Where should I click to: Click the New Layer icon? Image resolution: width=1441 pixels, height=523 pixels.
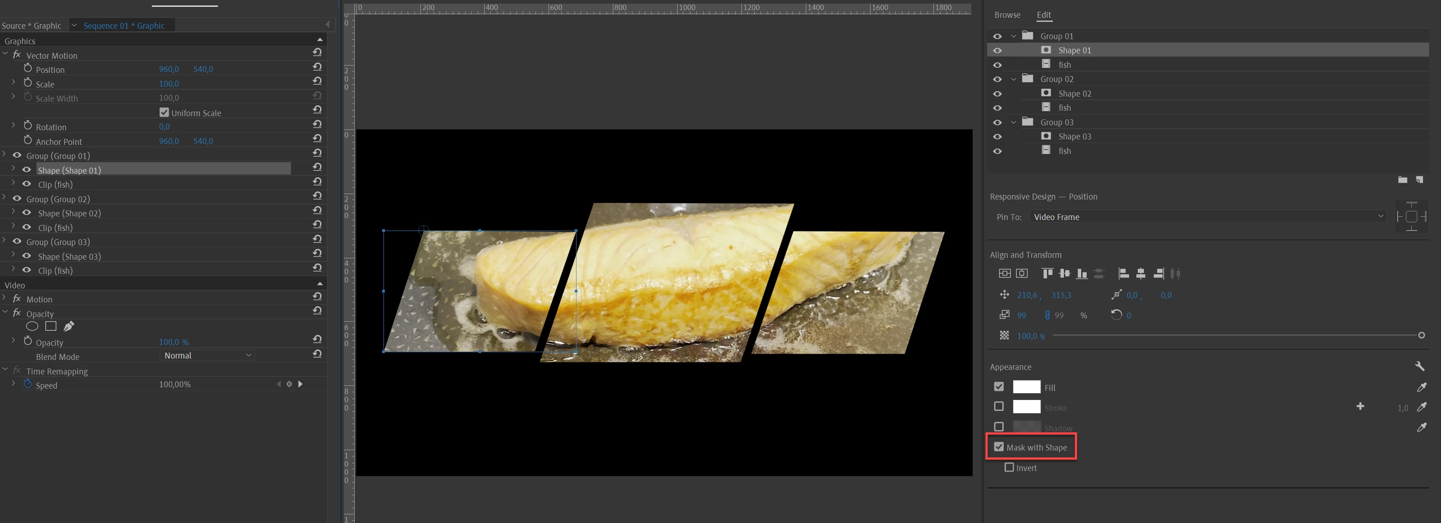(x=1419, y=180)
